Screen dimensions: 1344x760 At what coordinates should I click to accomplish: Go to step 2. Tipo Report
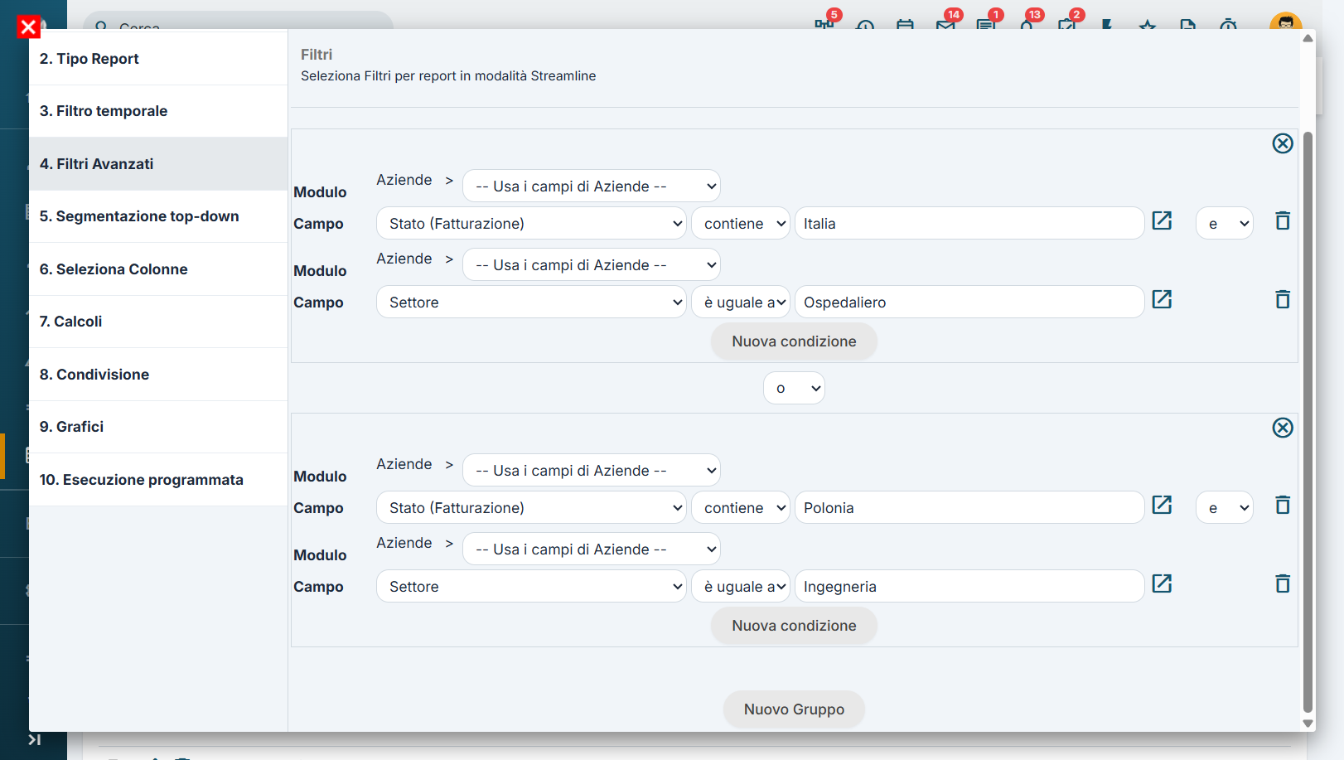[x=158, y=59]
